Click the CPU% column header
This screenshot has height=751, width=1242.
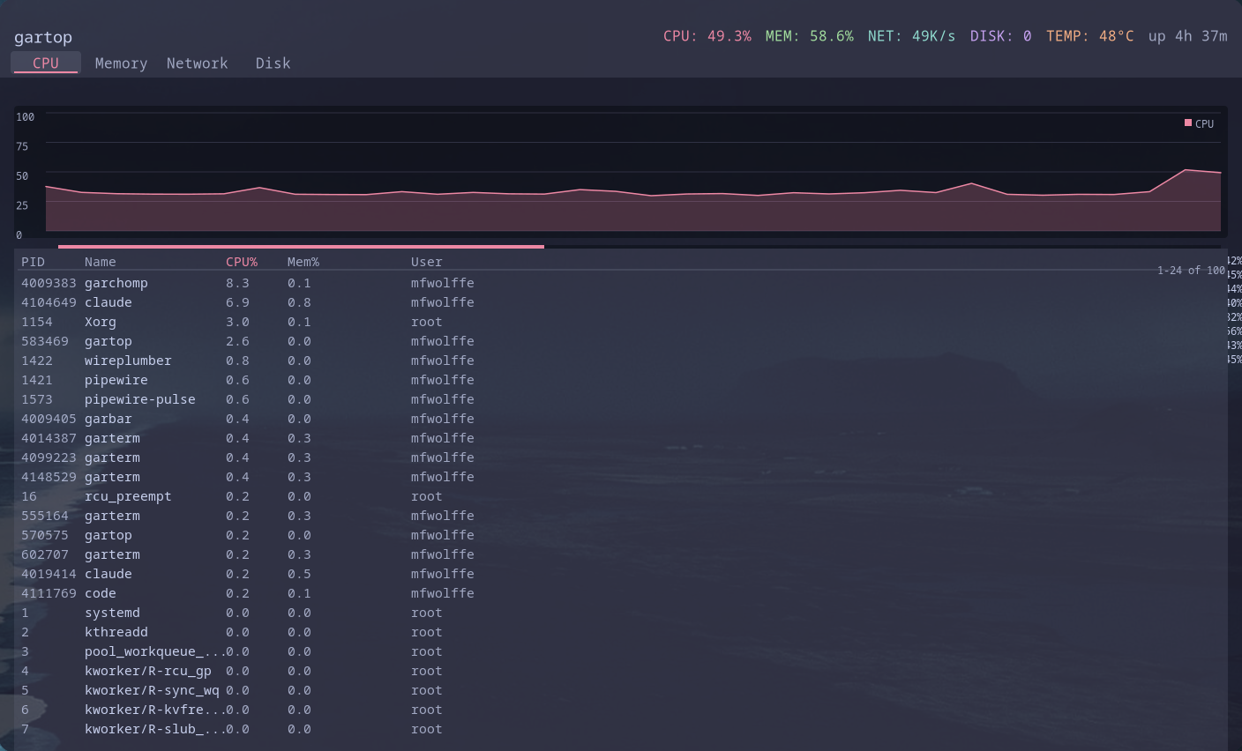click(x=242, y=261)
